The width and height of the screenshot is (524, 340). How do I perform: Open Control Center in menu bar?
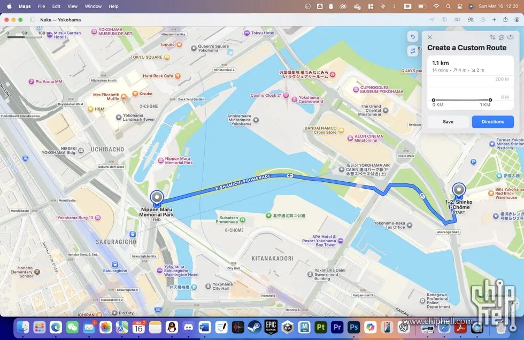pyautogui.click(x=460, y=6)
